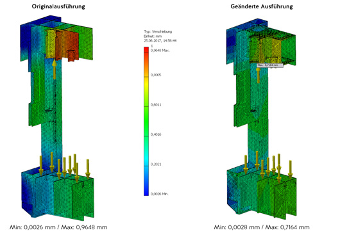
Task: Click the Originalausführung heading
Action: point(58,6)
